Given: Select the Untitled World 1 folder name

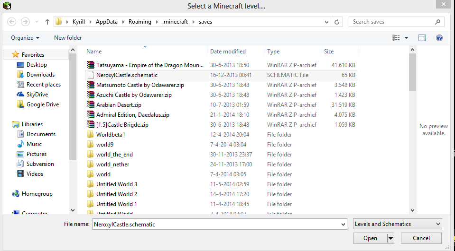Looking at the screenshot, I should tap(117, 204).
